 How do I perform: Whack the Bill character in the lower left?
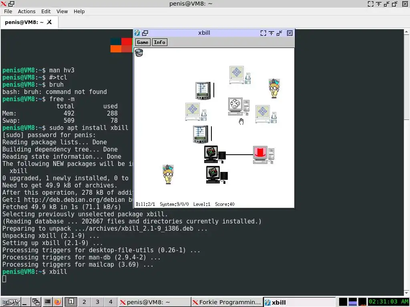168,174
